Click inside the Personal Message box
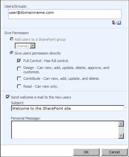129x157 pixels. click(65, 130)
